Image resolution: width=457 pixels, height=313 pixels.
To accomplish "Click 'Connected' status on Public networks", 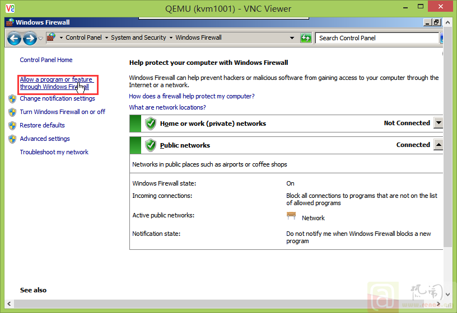I will (413, 145).
